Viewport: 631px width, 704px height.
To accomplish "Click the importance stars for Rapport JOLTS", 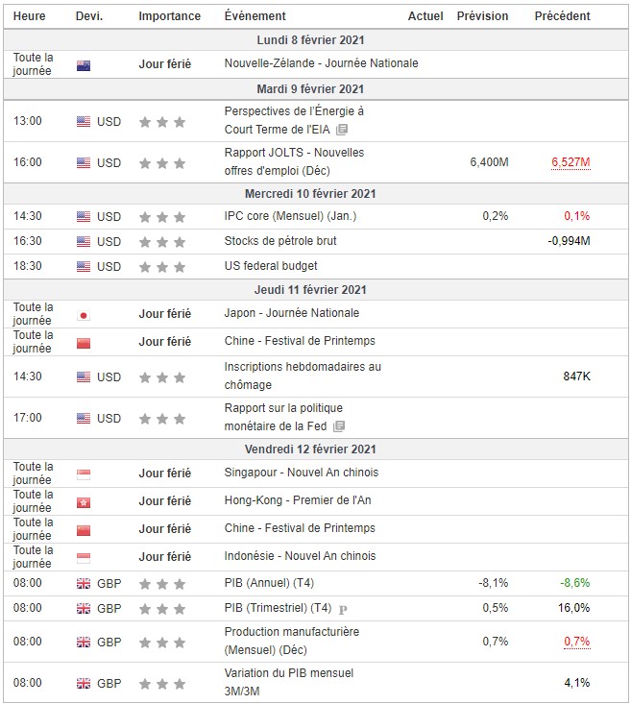I will 161,163.
